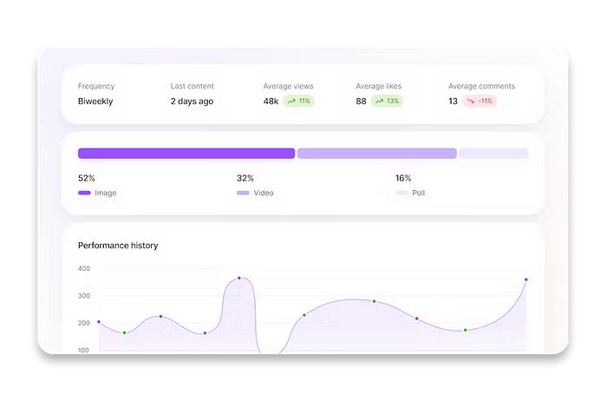The width and height of the screenshot is (607, 401).
Task: Click the "52%" value
Action: coord(87,178)
